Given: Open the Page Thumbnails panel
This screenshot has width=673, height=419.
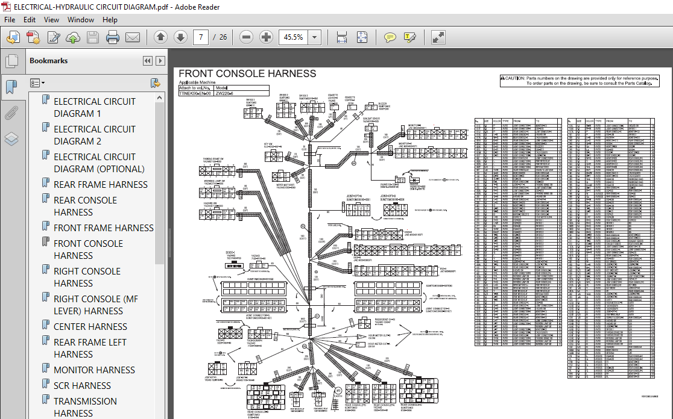Looking at the screenshot, I should tap(12, 61).
